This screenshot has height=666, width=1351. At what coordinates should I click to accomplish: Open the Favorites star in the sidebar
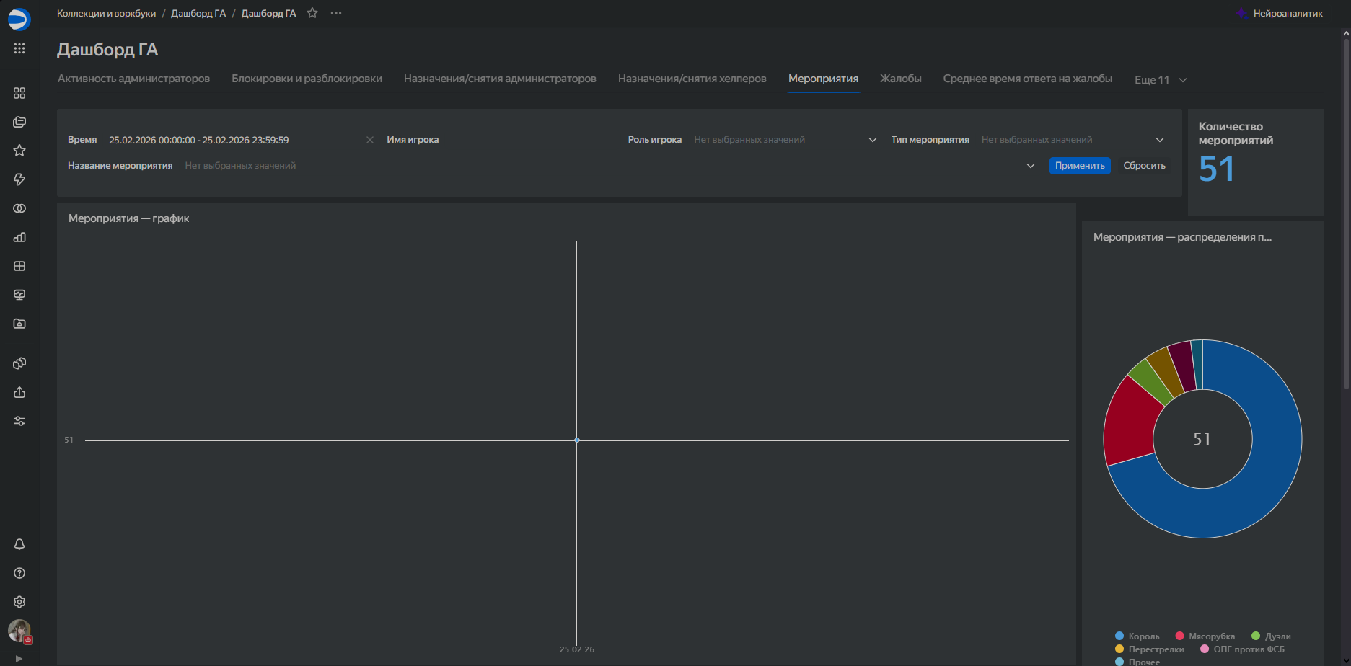[19, 151]
